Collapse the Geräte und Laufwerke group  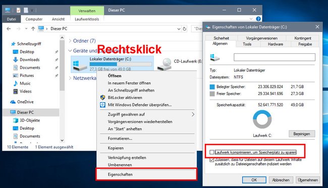pos(70,50)
